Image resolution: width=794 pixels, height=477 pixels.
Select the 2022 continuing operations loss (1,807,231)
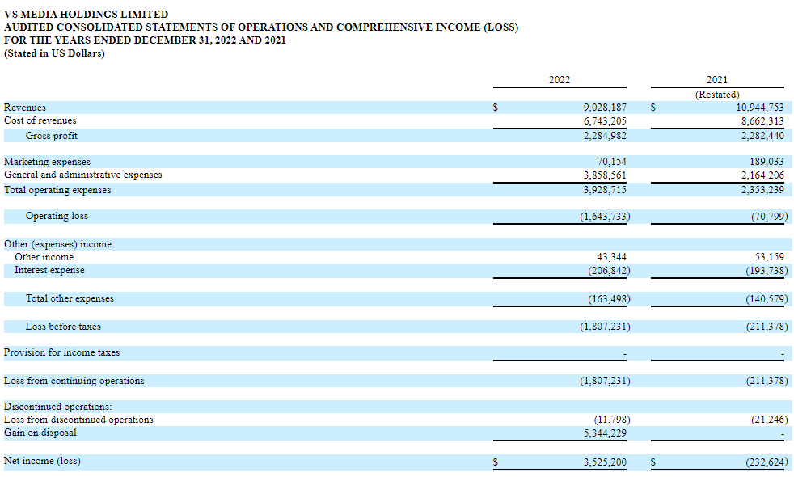point(605,381)
